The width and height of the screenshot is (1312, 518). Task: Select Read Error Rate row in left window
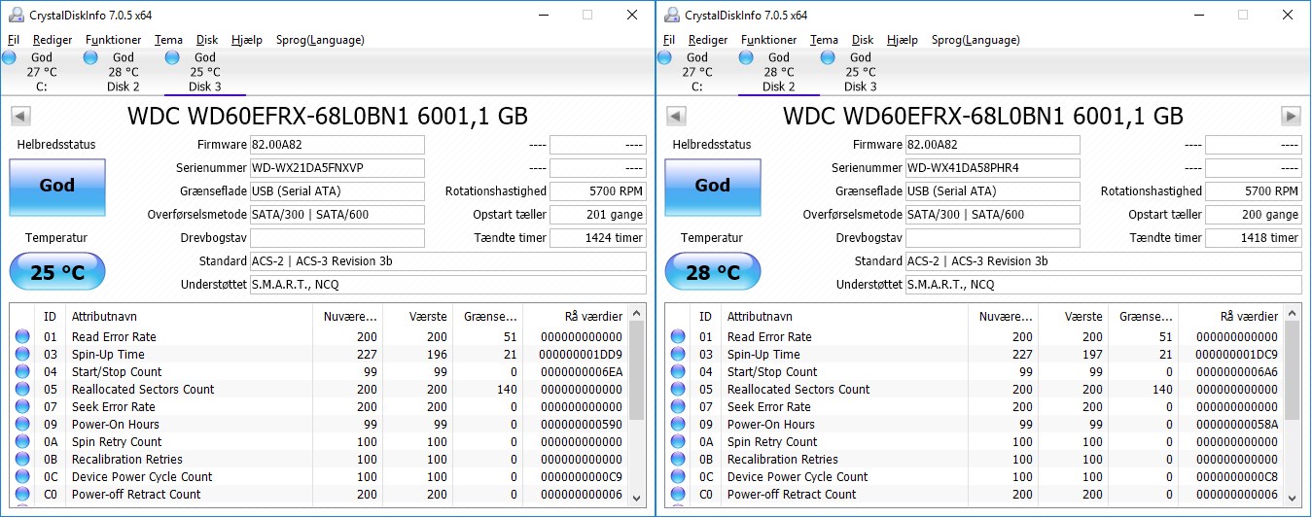(x=319, y=336)
